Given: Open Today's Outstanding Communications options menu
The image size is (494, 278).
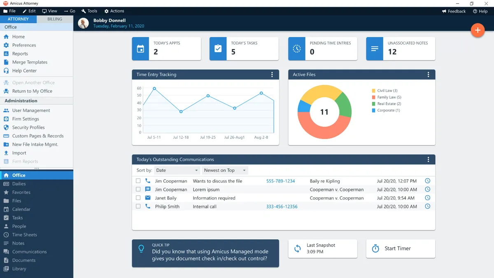Looking at the screenshot, I should point(428,159).
